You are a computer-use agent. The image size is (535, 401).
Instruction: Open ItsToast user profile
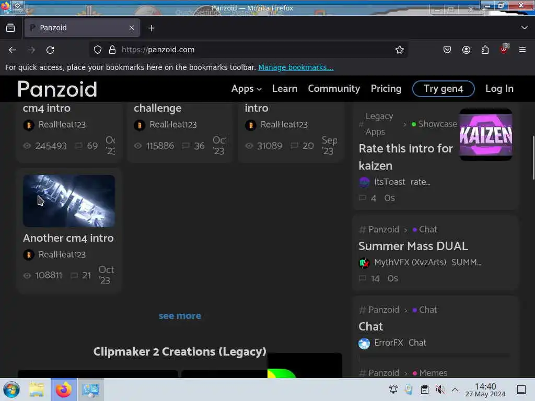click(390, 182)
